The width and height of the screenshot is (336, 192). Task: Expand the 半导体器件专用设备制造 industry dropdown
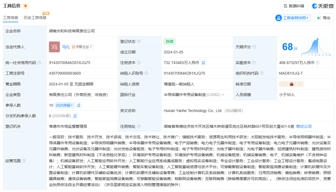click(x=223, y=95)
